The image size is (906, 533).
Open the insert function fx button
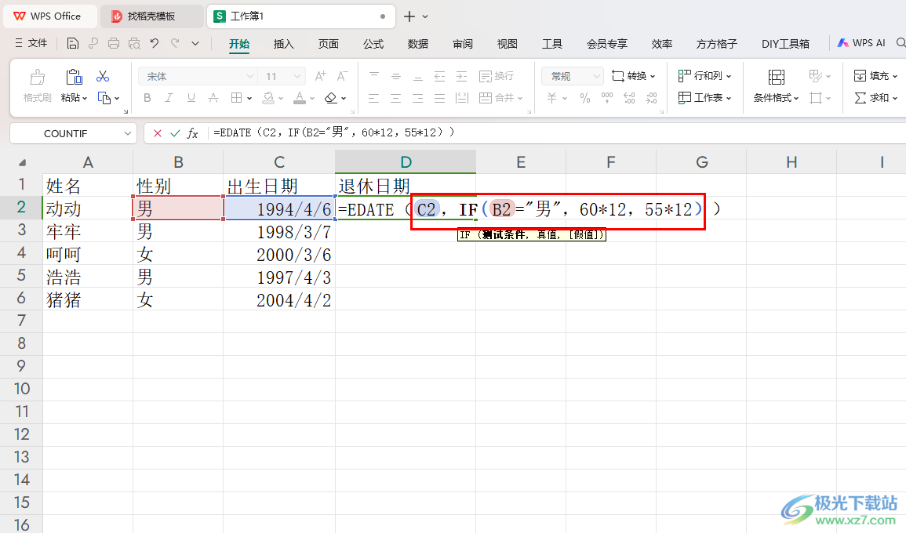(x=192, y=133)
